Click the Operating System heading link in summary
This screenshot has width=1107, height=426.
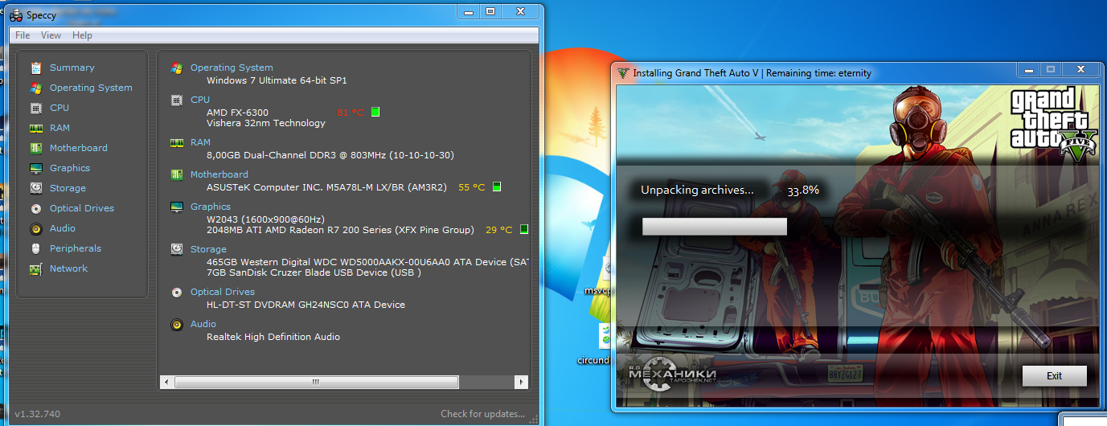pos(232,68)
